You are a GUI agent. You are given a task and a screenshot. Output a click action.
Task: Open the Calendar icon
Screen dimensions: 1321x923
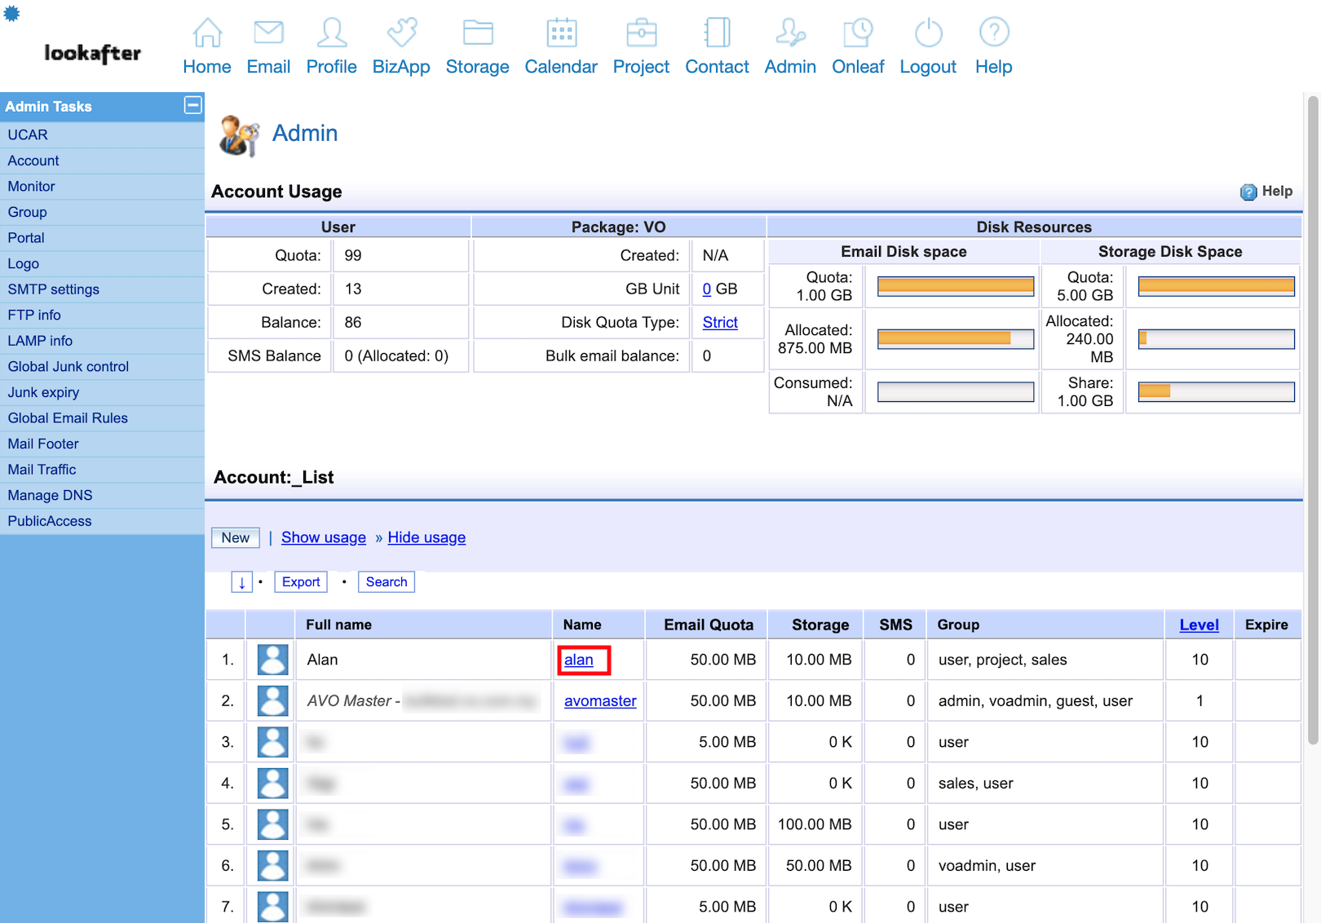pyautogui.click(x=561, y=33)
